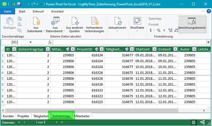Open the Zeiteinträge table tab
Screen dimensions: 212x126
(61, 116)
